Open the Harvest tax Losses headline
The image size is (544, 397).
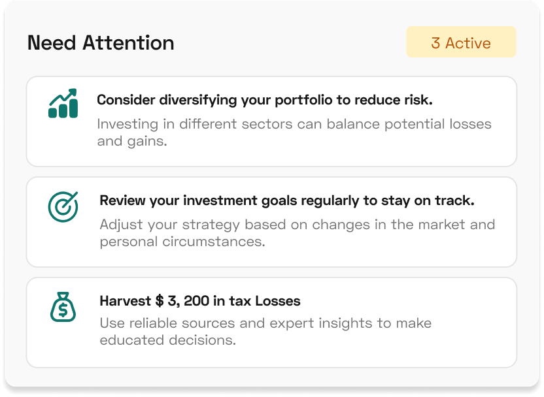tap(200, 301)
